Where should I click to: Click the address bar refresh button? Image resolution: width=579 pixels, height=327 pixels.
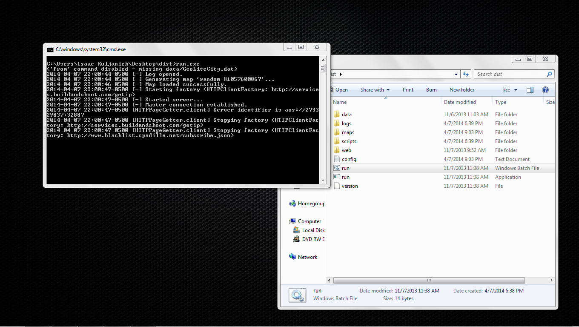click(x=466, y=74)
